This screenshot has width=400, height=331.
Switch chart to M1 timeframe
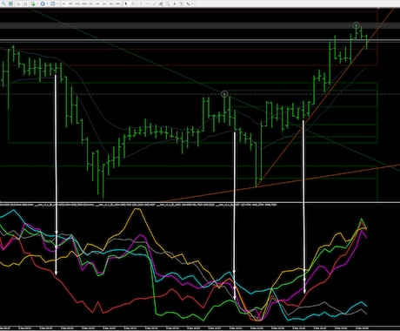point(63,3)
